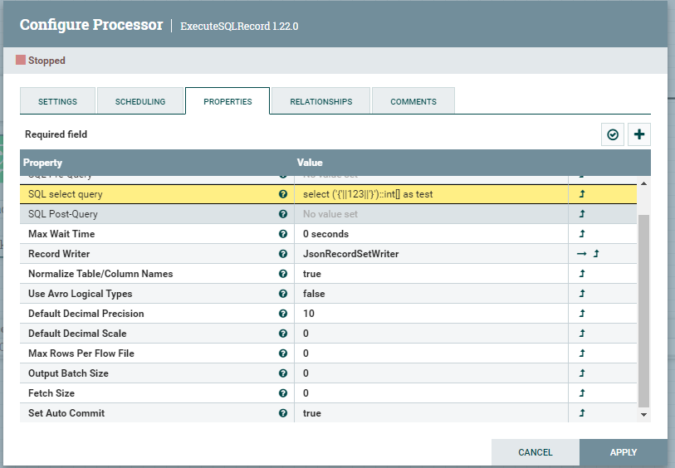
Task: Change Use Avro Logical Types false value
Action: [432, 294]
